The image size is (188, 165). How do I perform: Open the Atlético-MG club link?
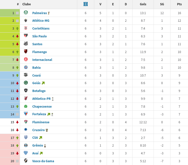(41, 21)
